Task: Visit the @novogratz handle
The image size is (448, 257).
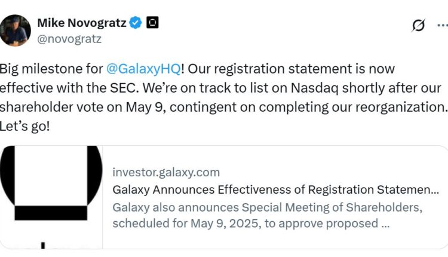Action: 69,39
